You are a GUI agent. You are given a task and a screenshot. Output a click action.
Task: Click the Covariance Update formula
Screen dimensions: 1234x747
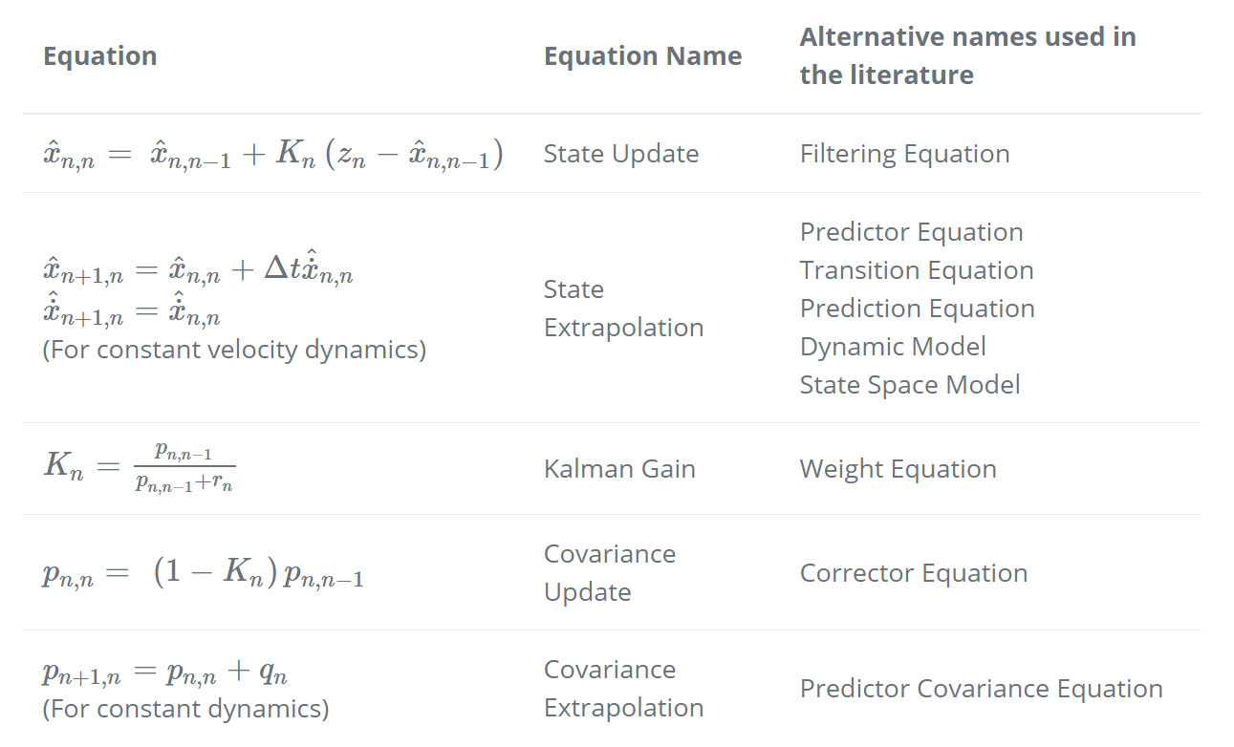203,575
